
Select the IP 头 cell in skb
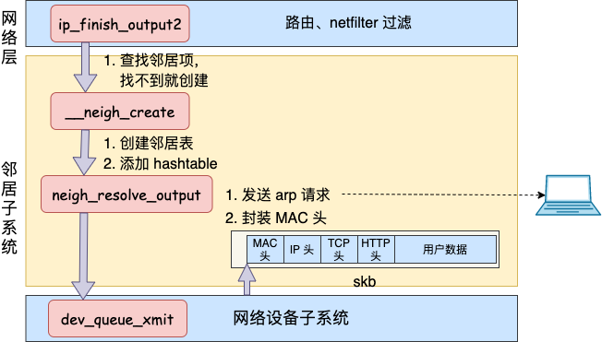(302, 249)
